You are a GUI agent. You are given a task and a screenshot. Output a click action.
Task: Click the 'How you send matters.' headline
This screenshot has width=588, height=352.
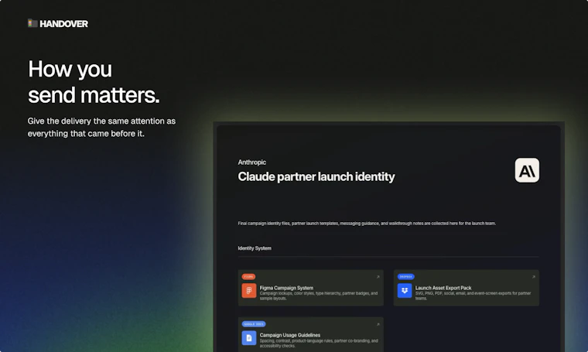[x=94, y=82]
